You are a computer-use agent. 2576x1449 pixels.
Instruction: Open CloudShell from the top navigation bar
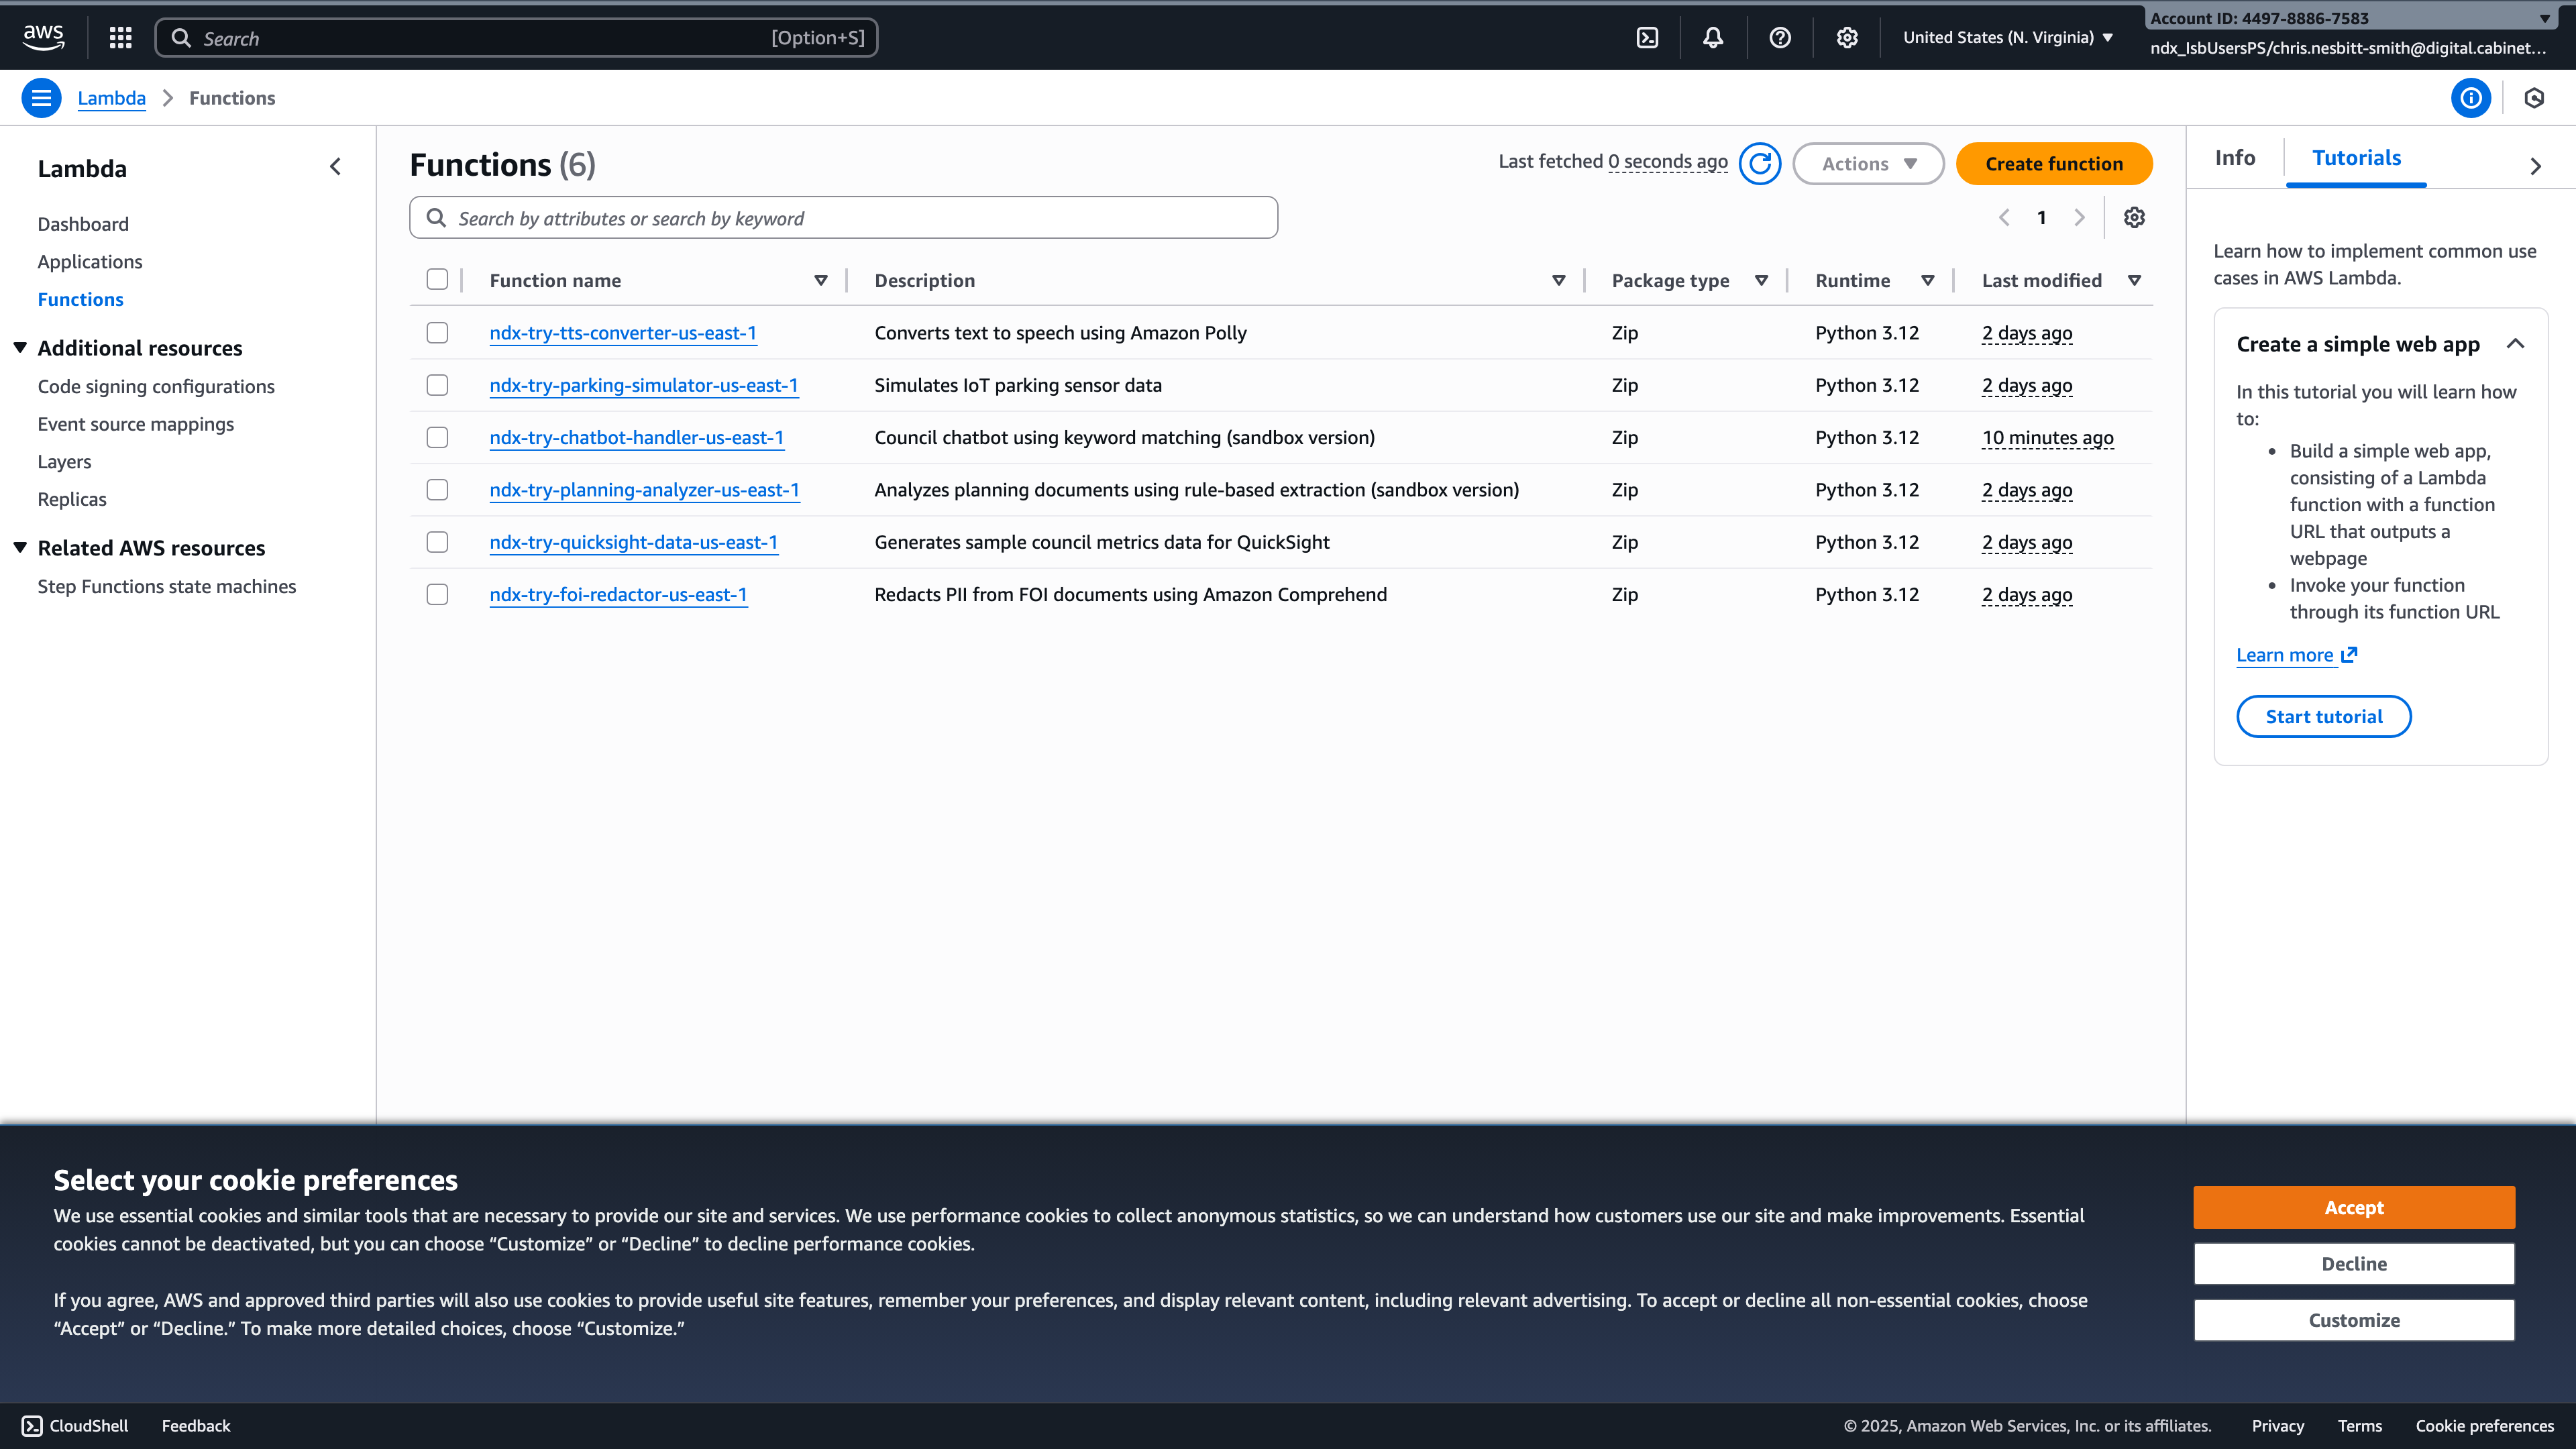(1647, 37)
